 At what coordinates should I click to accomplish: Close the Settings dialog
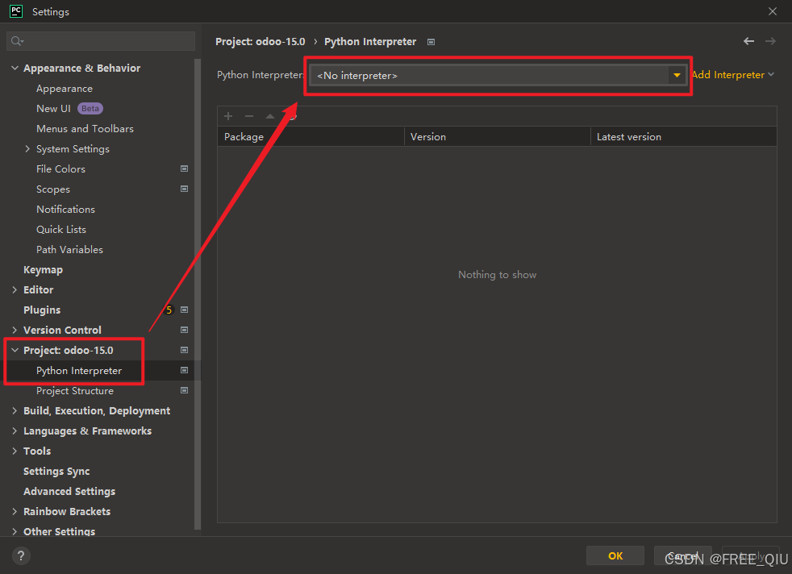click(773, 11)
